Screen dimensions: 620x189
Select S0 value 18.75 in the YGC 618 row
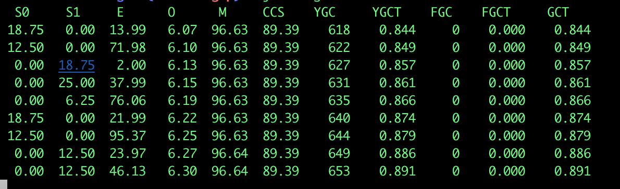pyautogui.click(x=26, y=30)
